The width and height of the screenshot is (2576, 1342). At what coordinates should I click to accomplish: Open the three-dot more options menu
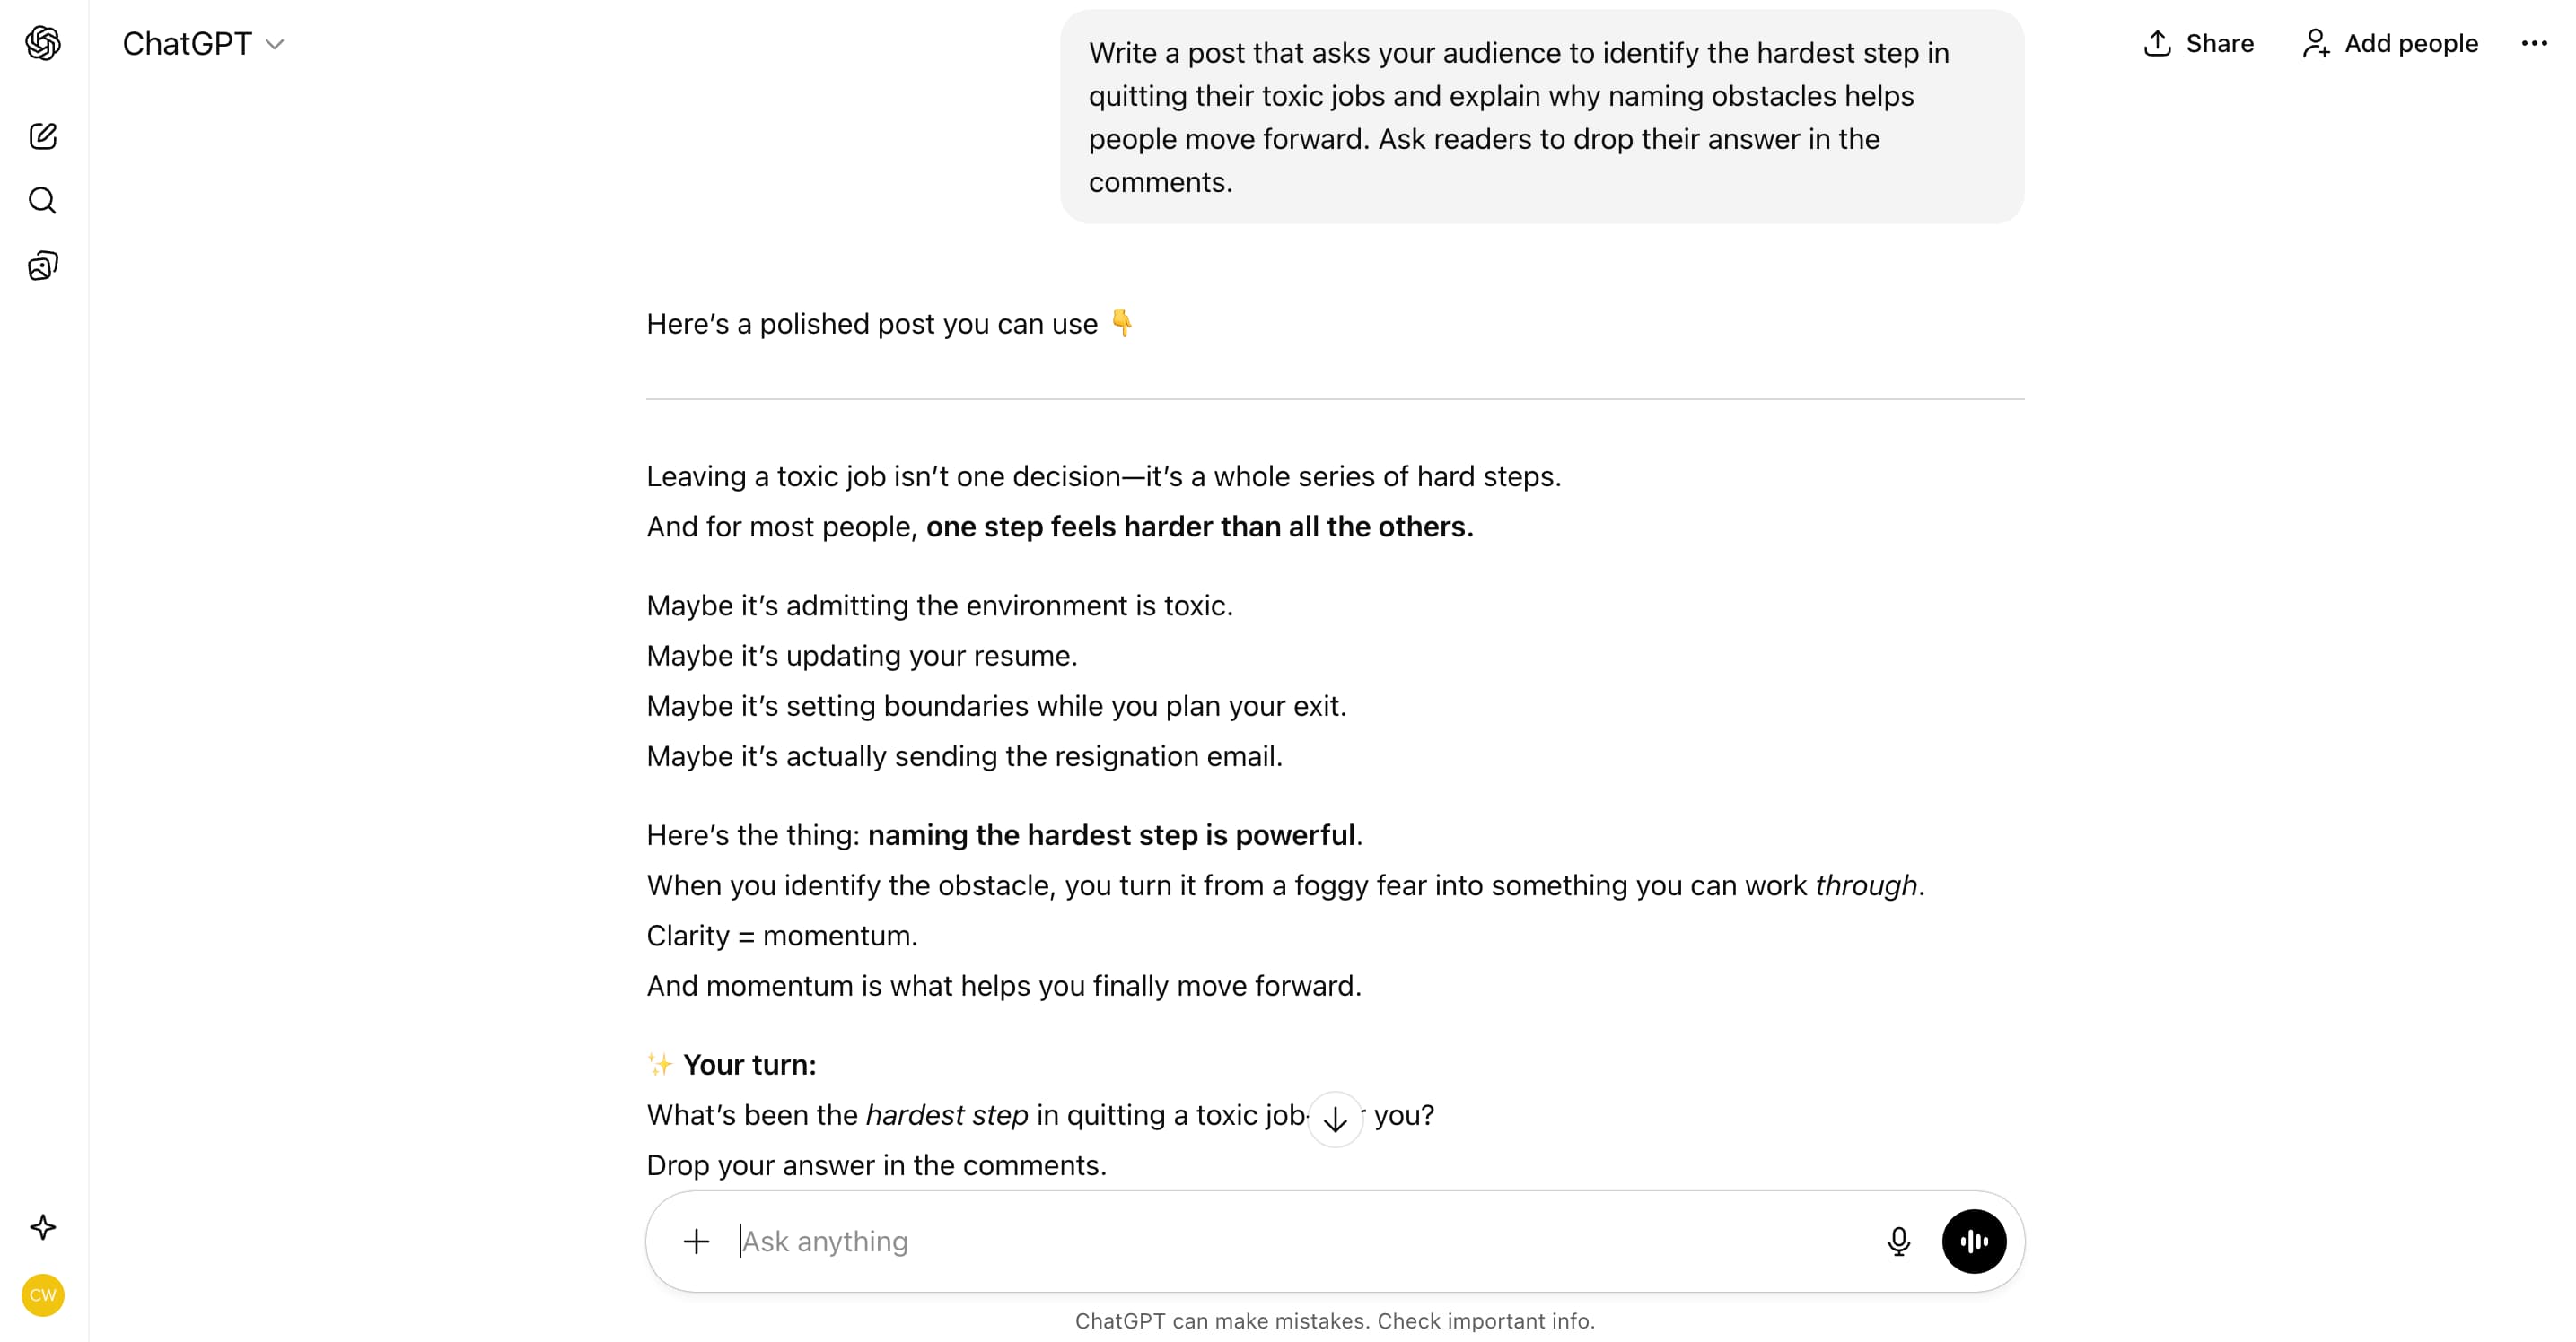(2533, 43)
